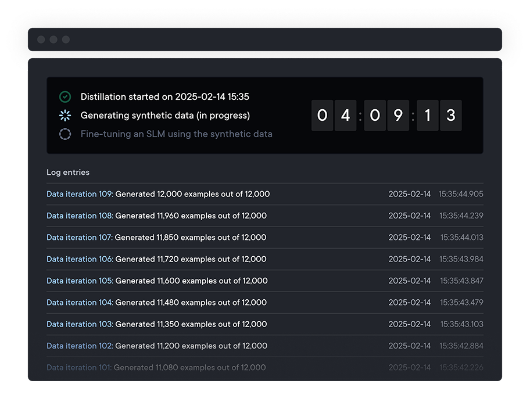The height and width of the screenshot is (409, 530).
Task: Click the spinner icon beside Generating synthetic data
Action: coord(65,115)
